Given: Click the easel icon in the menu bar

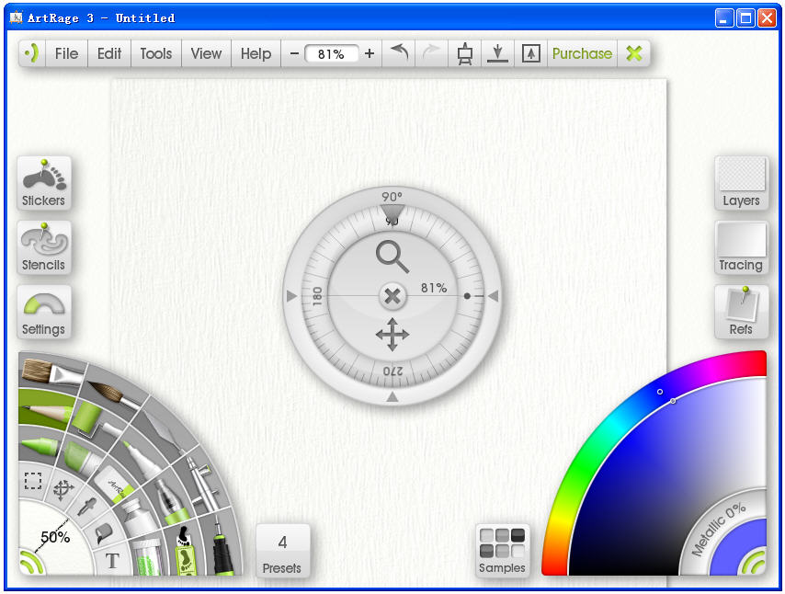Looking at the screenshot, I should click(x=465, y=53).
